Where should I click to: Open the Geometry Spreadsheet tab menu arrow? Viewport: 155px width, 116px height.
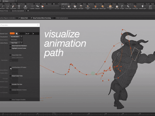pyautogui.click(x=26, y=11)
